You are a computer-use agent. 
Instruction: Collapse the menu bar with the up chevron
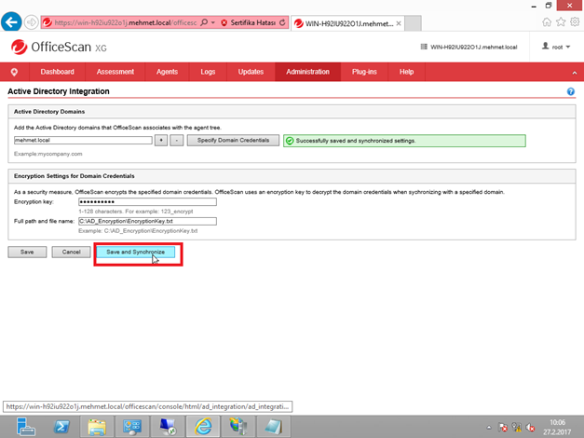point(575,73)
